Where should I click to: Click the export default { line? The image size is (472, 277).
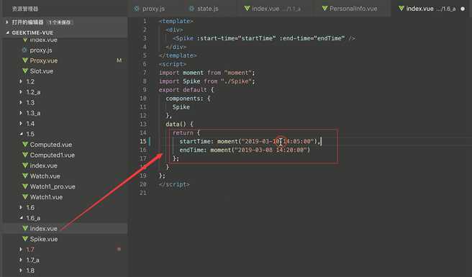[x=186, y=90]
